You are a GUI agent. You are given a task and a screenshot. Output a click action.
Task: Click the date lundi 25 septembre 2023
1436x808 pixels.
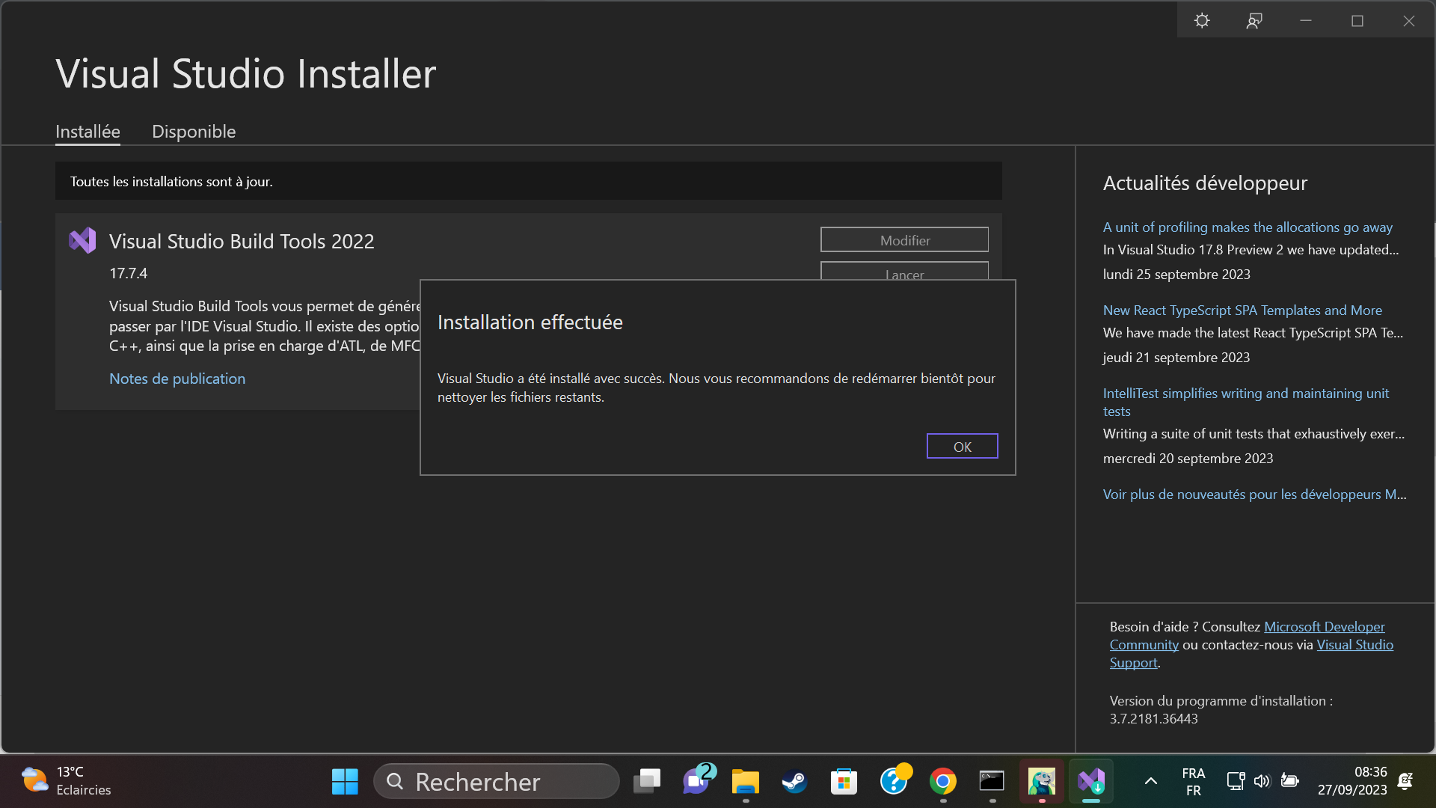tap(1176, 275)
